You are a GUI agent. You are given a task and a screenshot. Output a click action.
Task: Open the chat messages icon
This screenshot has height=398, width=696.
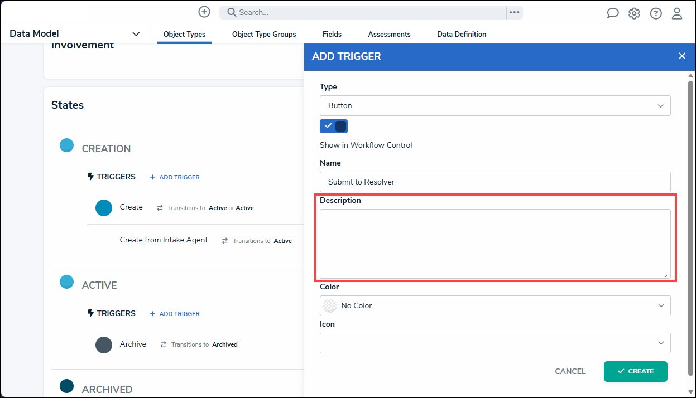pos(613,13)
